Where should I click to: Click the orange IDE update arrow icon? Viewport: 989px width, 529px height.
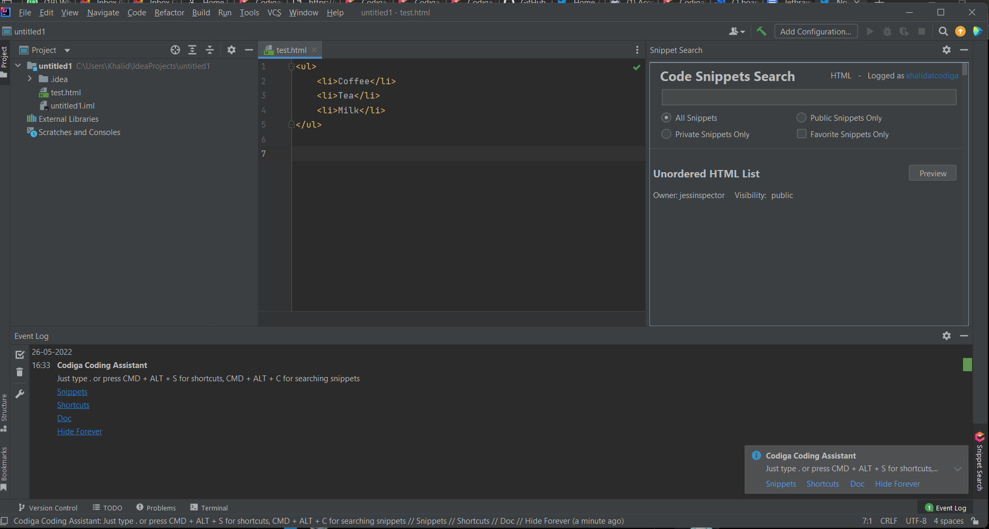[x=960, y=31]
